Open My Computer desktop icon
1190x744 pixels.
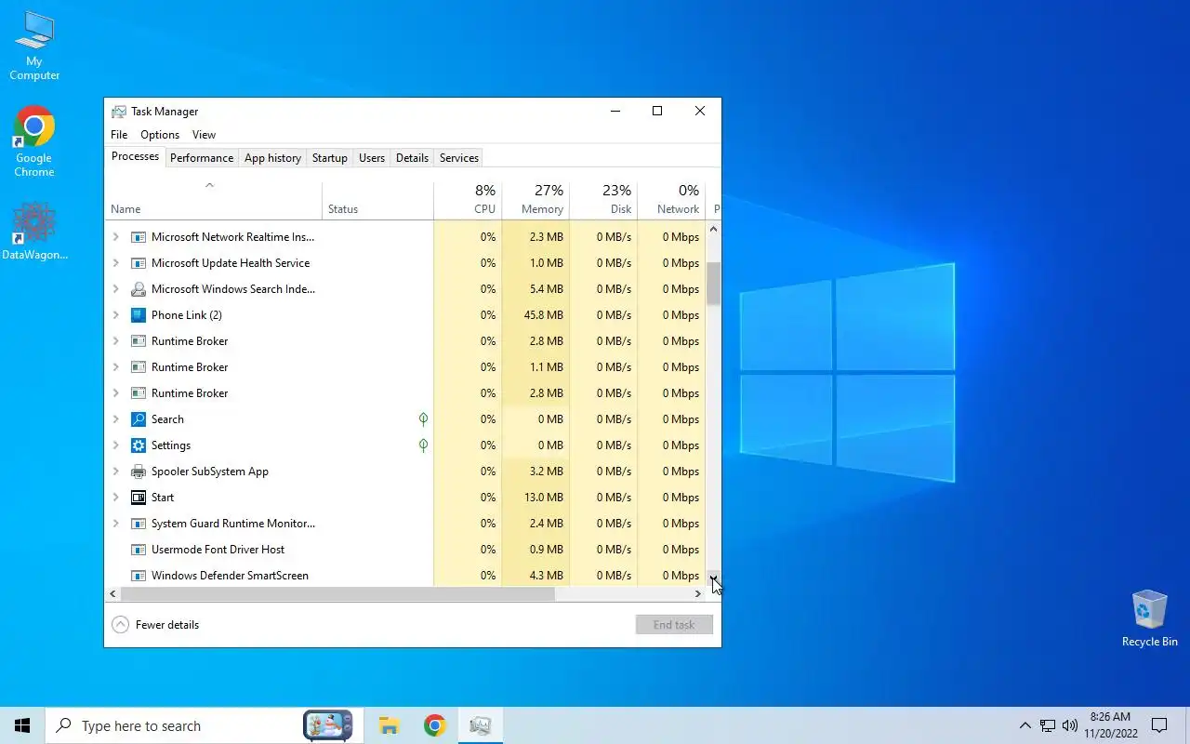[x=34, y=46]
